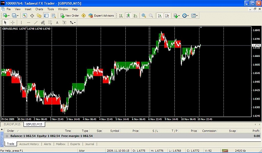The height and width of the screenshot is (153, 262).
Task: Open the View menu
Action: 18,9
